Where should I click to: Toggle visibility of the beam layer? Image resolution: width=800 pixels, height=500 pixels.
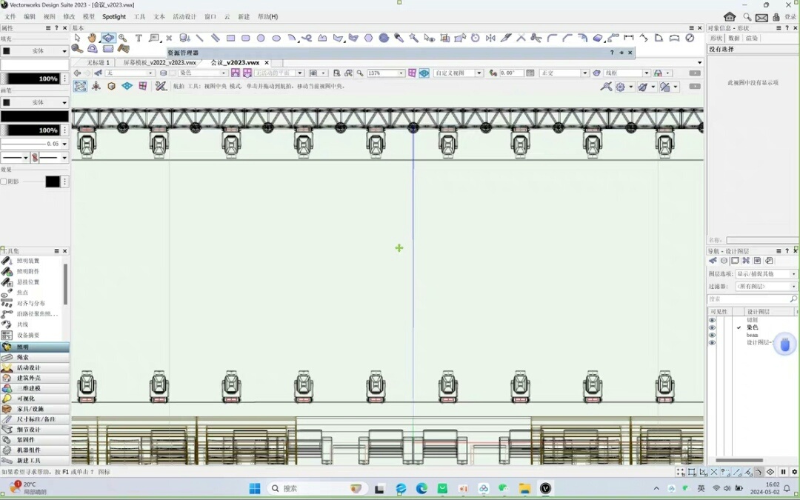(x=713, y=336)
